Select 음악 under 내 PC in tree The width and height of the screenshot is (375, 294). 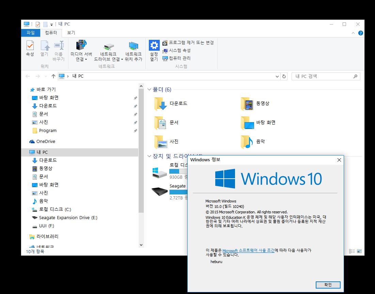coord(40,201)
